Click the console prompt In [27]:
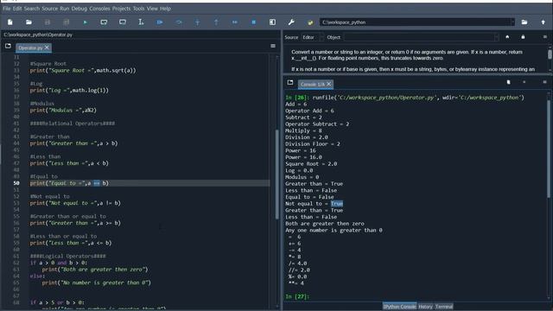Screen dimensions: 553x311 tap(297, 296)
